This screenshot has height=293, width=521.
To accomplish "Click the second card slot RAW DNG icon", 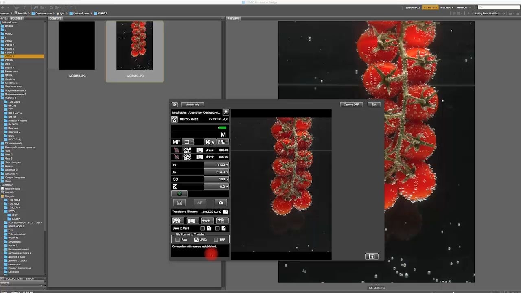I will pyautogui.click(x=187, y=157).
